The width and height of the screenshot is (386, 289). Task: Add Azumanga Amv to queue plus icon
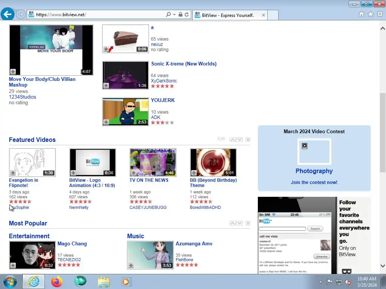[131, 265]
